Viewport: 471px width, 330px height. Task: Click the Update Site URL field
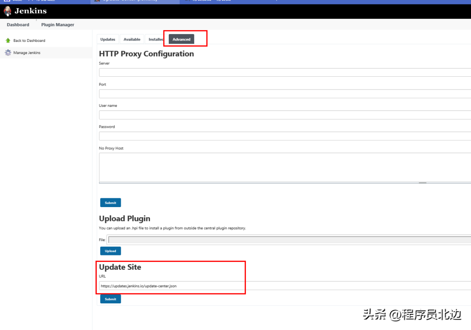point(285,286)
